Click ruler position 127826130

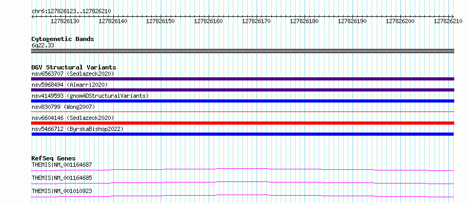pyautogui.click(x=65, y=21)
